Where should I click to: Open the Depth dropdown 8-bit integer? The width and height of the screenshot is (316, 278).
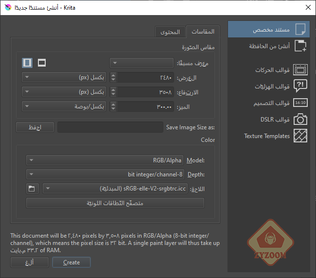click(x=105, y=174)
